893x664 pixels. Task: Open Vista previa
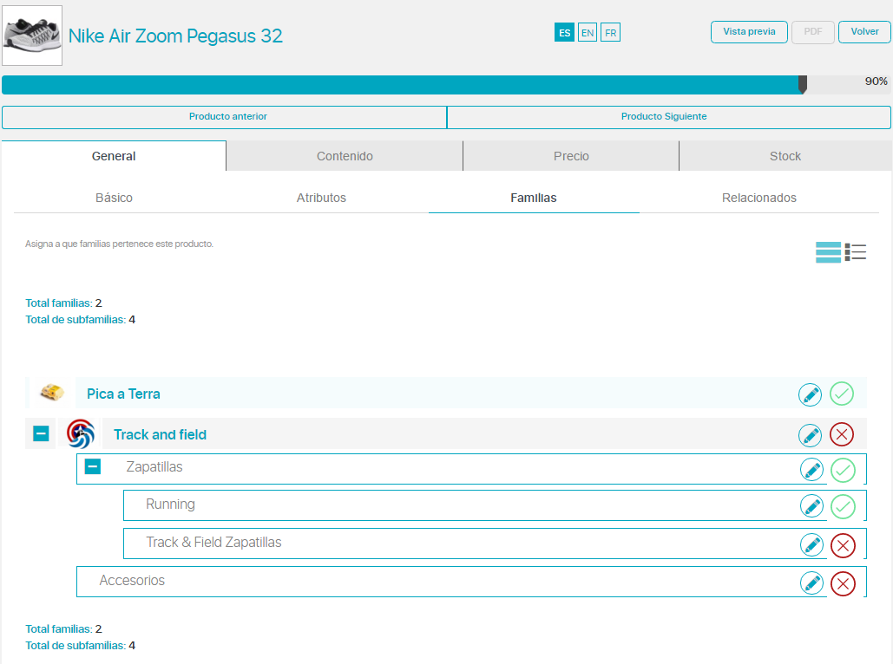(749, 32)
